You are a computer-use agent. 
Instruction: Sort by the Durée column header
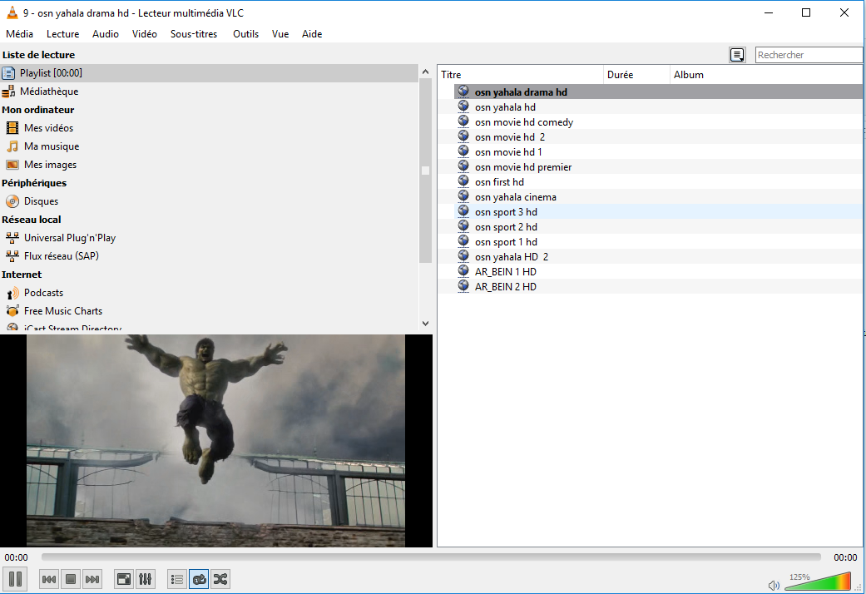[636, 75]
